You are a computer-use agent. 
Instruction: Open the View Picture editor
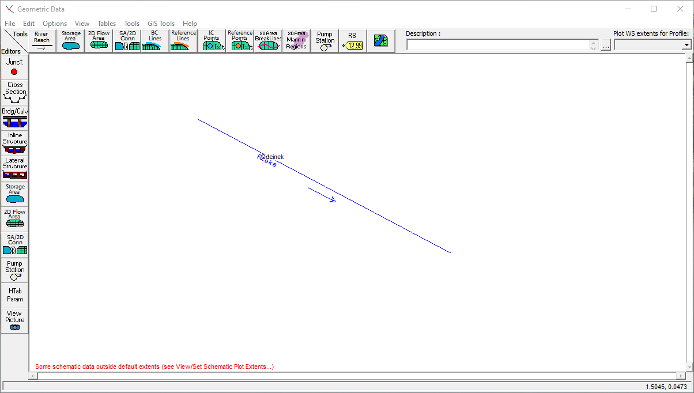click(15, 320)
